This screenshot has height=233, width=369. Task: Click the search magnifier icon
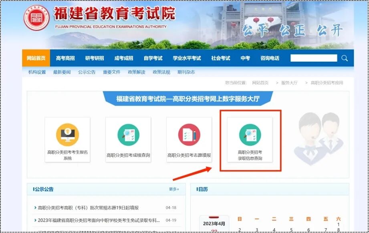(344, 58)
